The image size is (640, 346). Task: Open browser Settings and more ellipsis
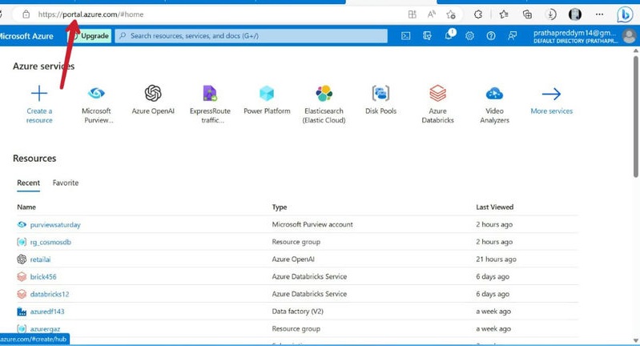pos(599,14)
